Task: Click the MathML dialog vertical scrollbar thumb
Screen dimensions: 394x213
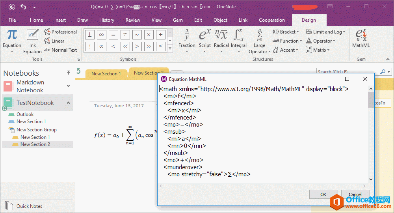Action: pyautogui.click(x=371, y=99)
